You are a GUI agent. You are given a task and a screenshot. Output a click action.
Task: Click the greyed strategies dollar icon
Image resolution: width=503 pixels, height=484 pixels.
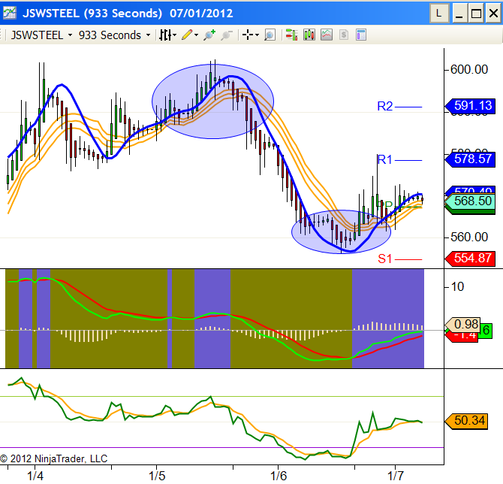point(344,35)
